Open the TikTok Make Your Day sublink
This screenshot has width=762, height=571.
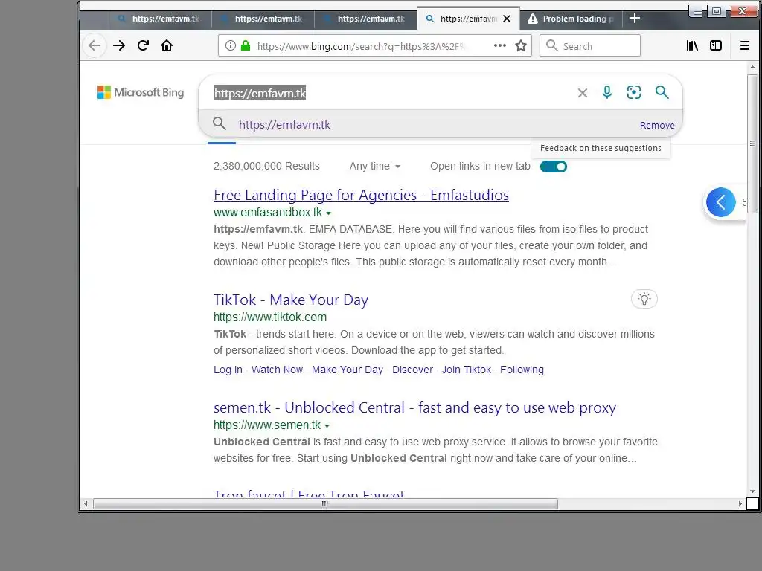(348, 370)
